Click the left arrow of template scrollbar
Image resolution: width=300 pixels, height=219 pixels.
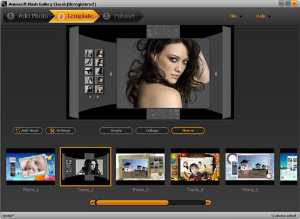(x=92, y=203)
